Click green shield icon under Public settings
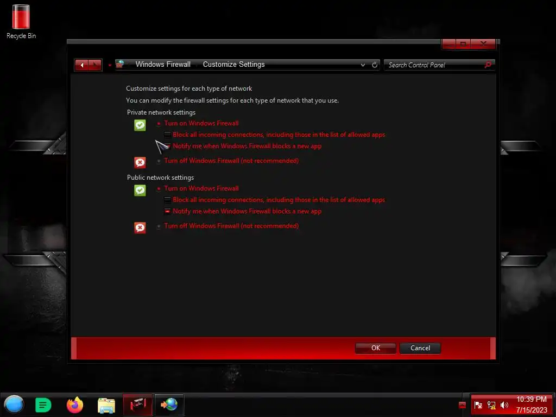 pos(140,191)
